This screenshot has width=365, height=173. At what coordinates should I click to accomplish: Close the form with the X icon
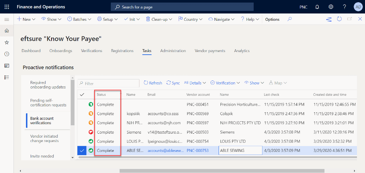point(360,19)
